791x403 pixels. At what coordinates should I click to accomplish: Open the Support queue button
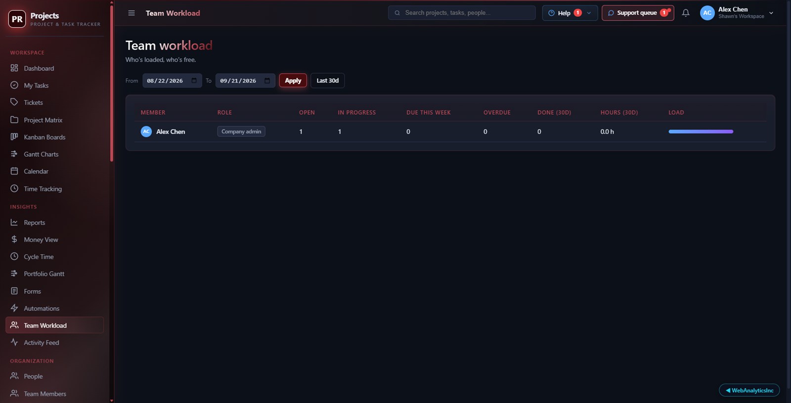tap(638, 13)
